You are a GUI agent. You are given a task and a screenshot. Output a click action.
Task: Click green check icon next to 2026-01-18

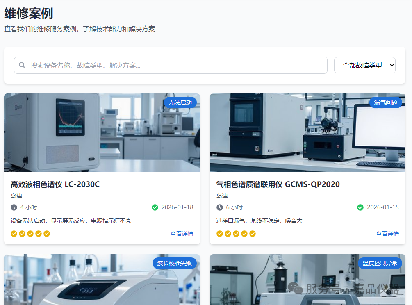(x=155, y=207)
